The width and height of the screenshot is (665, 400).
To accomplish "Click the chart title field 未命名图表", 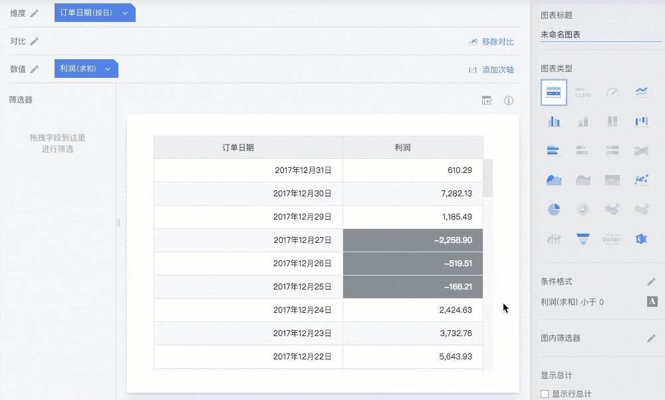I will pos(600,35).
